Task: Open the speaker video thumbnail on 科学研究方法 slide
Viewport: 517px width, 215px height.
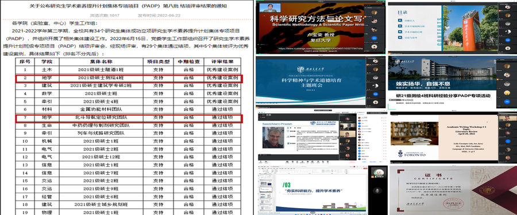Action: [270, 8]
